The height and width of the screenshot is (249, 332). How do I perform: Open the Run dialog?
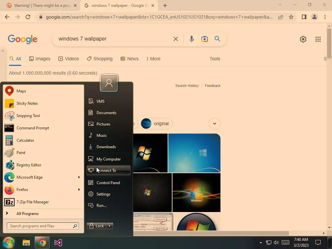tap(108, 205)
